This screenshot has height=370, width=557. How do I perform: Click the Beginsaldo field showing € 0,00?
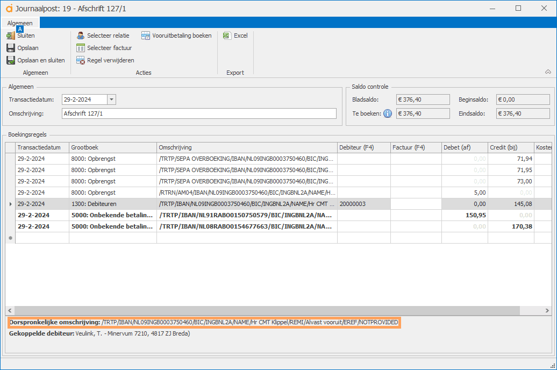pos(523,99)
